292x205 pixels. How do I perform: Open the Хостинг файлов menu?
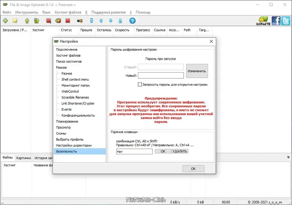pyautogui.click(x=68, y=12)
